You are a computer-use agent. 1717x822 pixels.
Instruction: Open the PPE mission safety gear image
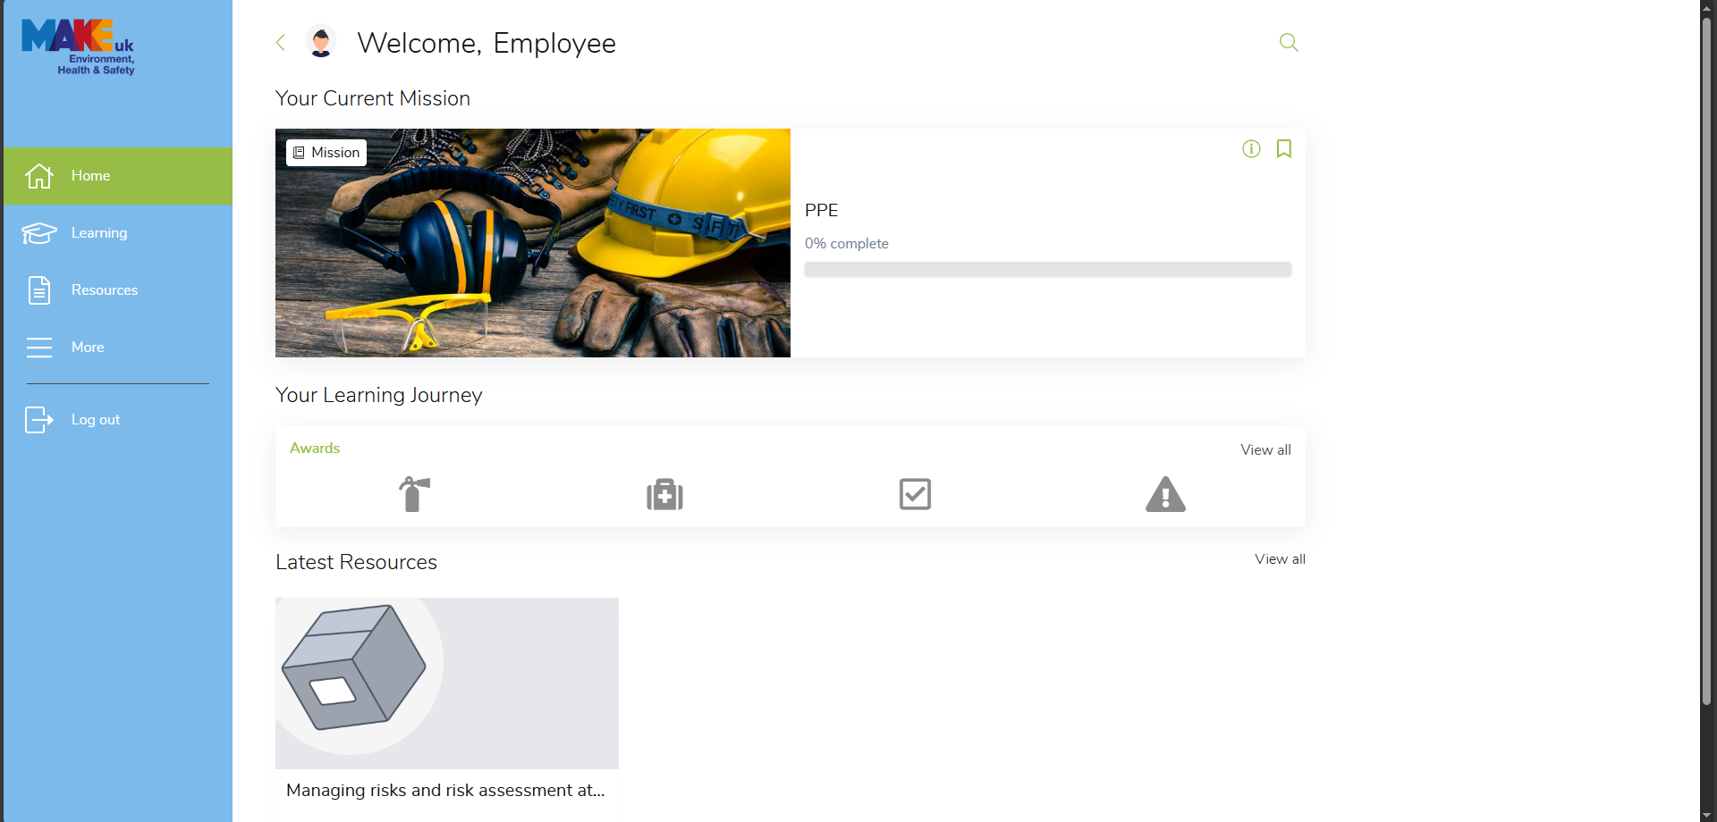coord(533,243)
